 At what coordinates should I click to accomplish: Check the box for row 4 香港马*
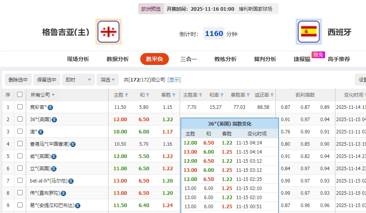click(20, 143)
